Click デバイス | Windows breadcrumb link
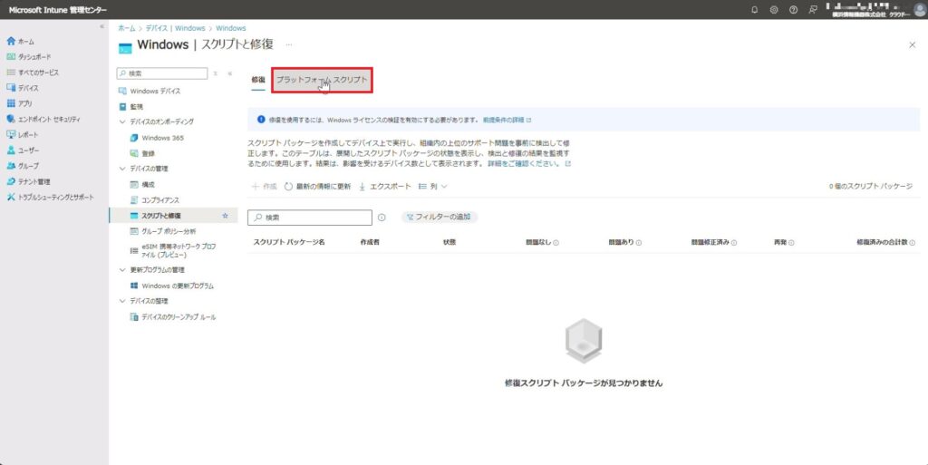 [x=175, y=28]
